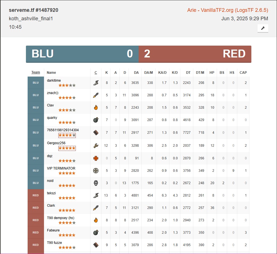The height and width of the screenshot is (254, 277).
Task: Click quarky's Demoman bomb class icon
Action: click(x=96, y=120)
